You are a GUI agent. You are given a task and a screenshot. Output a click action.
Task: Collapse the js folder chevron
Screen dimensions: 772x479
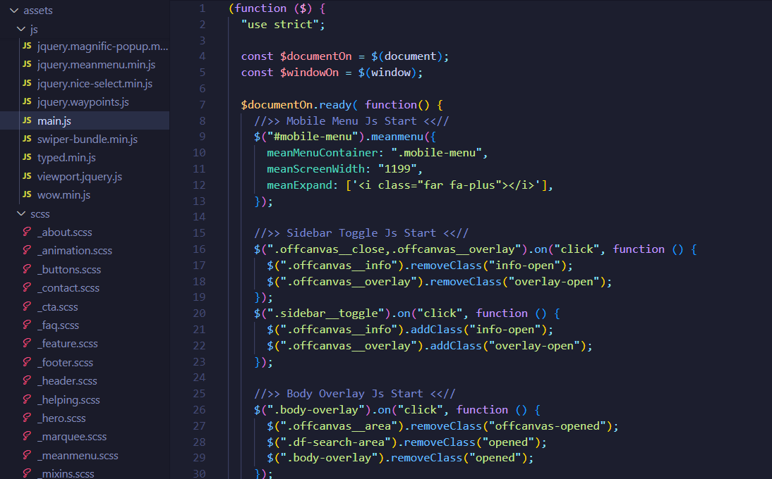click(x=21, y=29)
